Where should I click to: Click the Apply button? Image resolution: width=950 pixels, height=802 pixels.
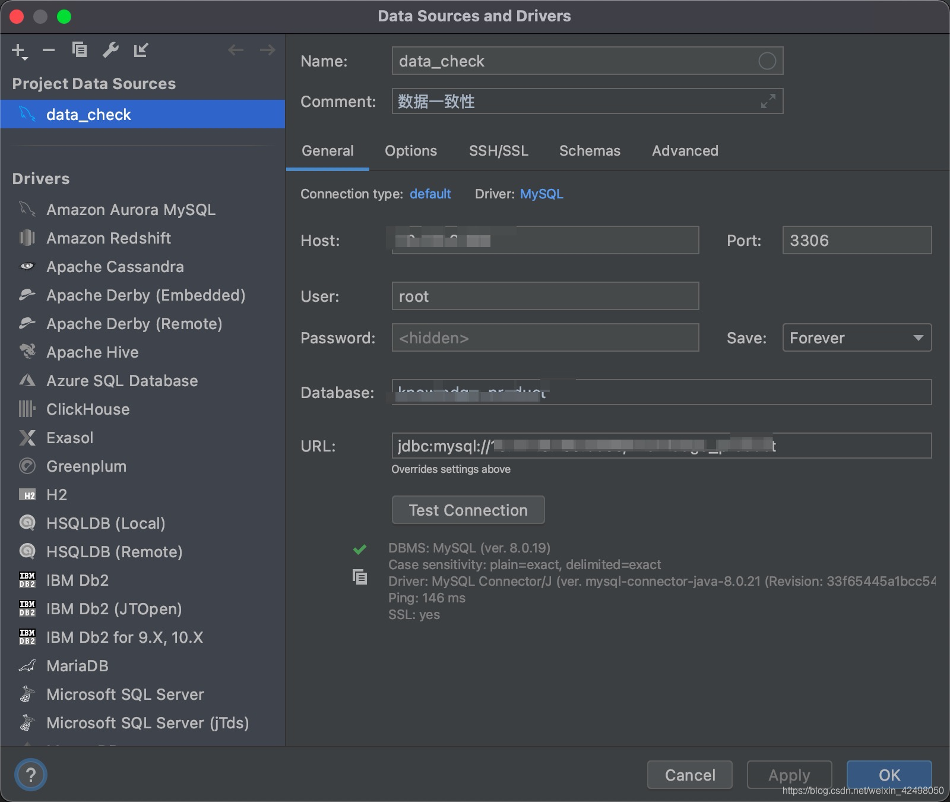click(x=789, y=775)
